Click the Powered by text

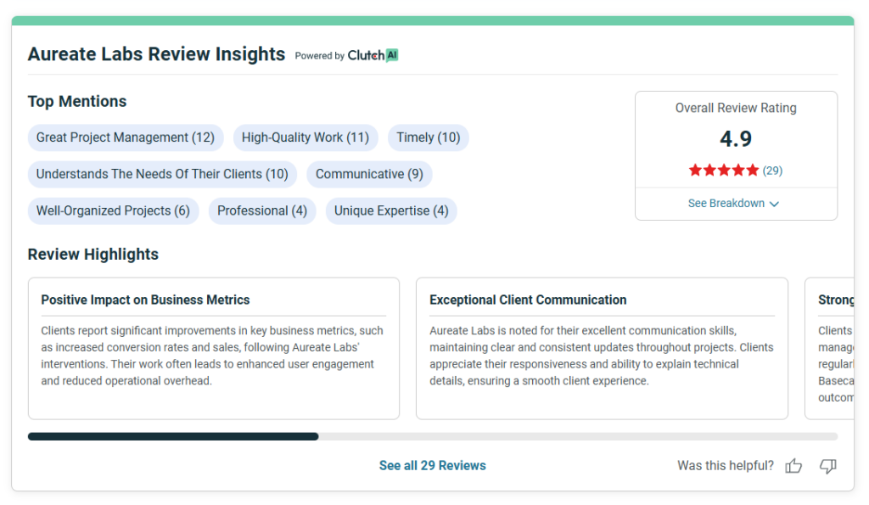[320, 56]
